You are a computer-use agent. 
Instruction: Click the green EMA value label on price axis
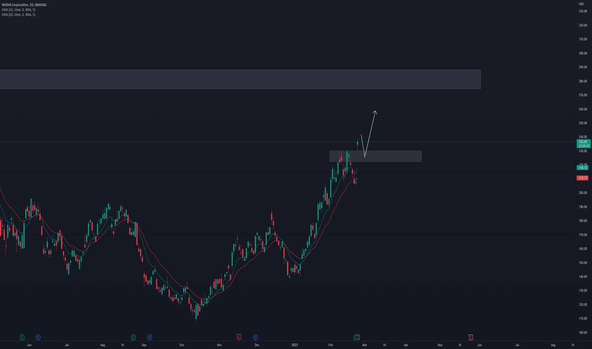pyautogui.click(x=582, y=168)
